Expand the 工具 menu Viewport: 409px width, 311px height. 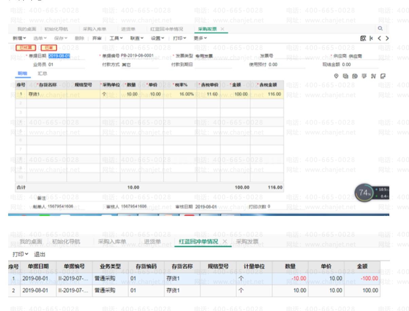click(117, 37)
